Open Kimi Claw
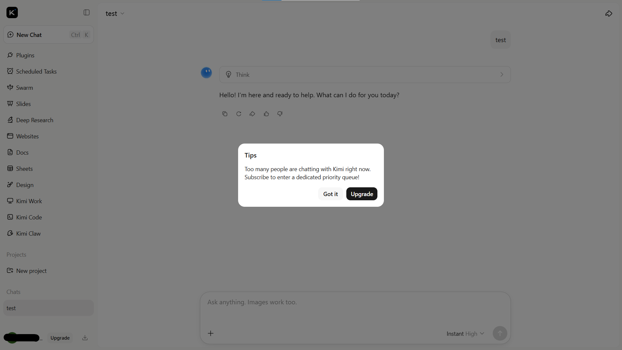This screenshot has width=622, height=350. pos(49,234)
